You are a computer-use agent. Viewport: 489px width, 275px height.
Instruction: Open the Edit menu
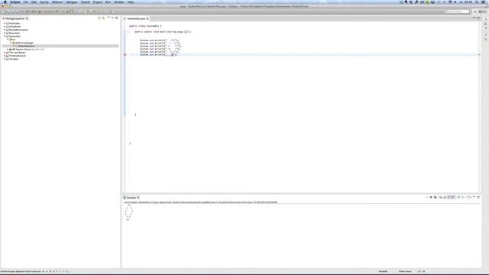click(34, 2)
